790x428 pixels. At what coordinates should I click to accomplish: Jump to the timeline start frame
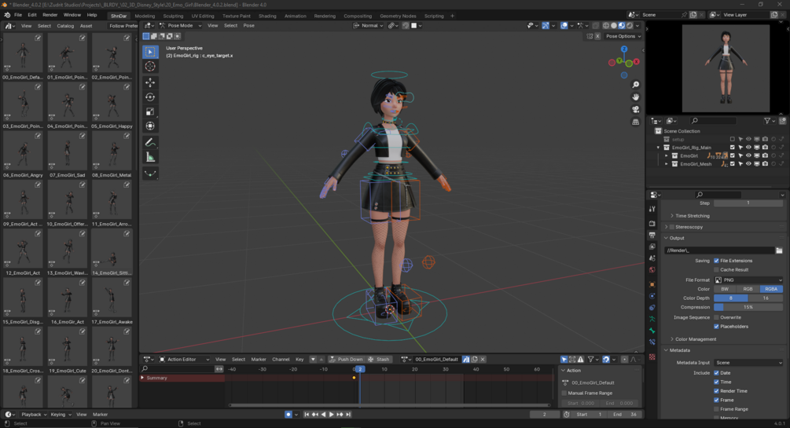pos(307,415)
